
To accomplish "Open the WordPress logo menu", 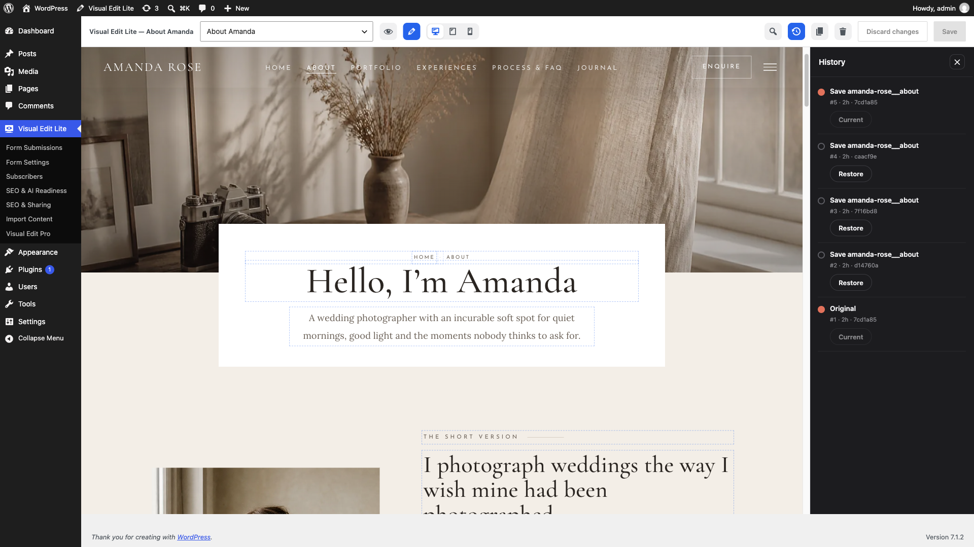I will click(x=9, y=8).
